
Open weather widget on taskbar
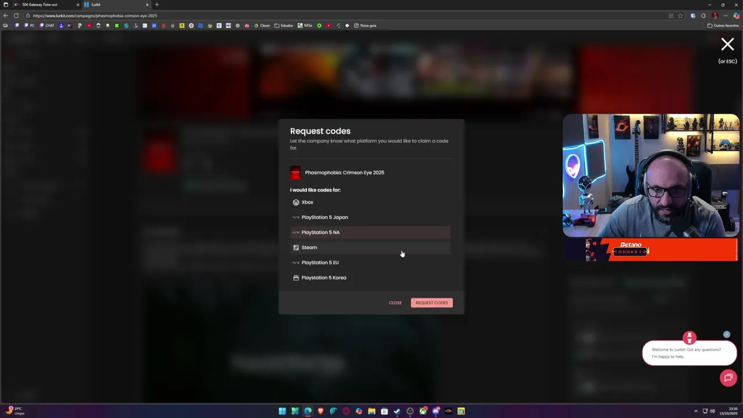[x=15, y=411]
